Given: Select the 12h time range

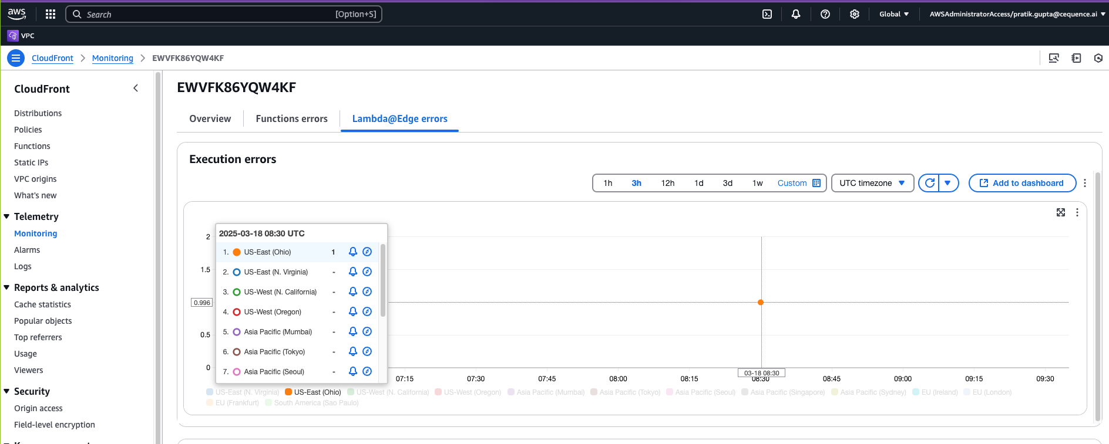Looking at the screenshot, I should point(668,183).
